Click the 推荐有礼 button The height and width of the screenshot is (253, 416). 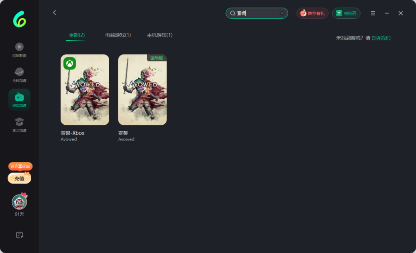click(312, 13)
